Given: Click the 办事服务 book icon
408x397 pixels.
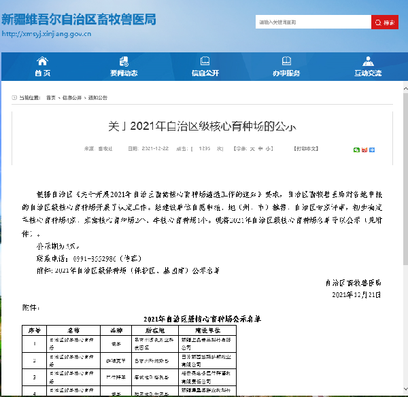Looking at the screenshot, I should point(286,61).
